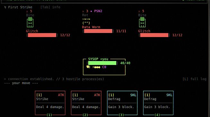
Task: Click the connection established log line
Action: pos(54,79)
